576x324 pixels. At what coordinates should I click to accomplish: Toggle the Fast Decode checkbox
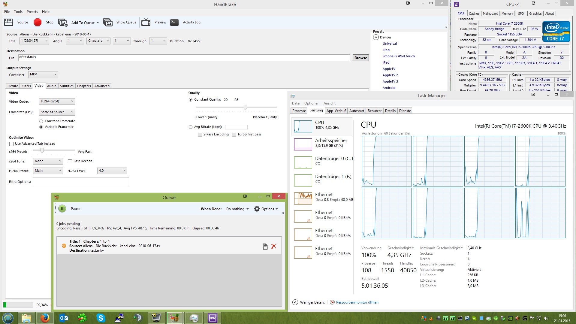[x=70, y=161]
